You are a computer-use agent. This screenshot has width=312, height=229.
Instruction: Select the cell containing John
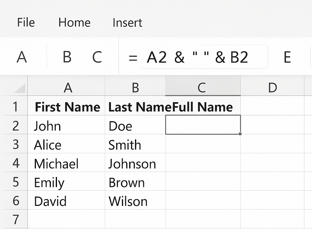point(66,126)
